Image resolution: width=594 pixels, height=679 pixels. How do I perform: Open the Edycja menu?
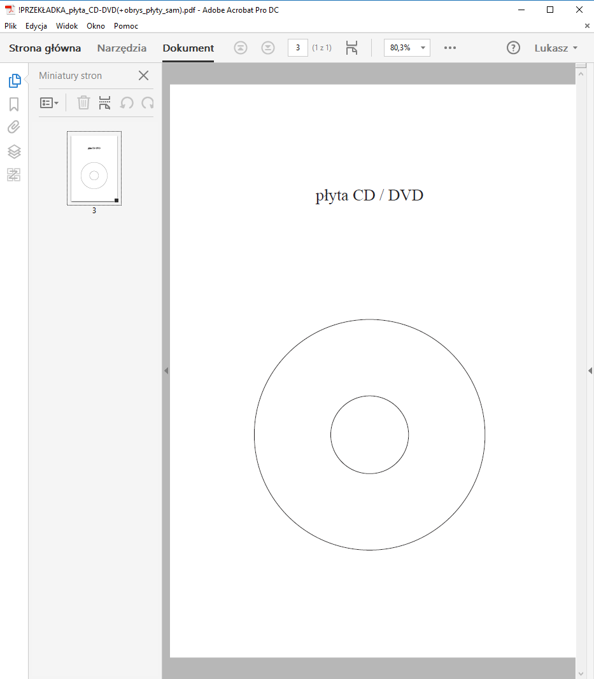(36, 26)
